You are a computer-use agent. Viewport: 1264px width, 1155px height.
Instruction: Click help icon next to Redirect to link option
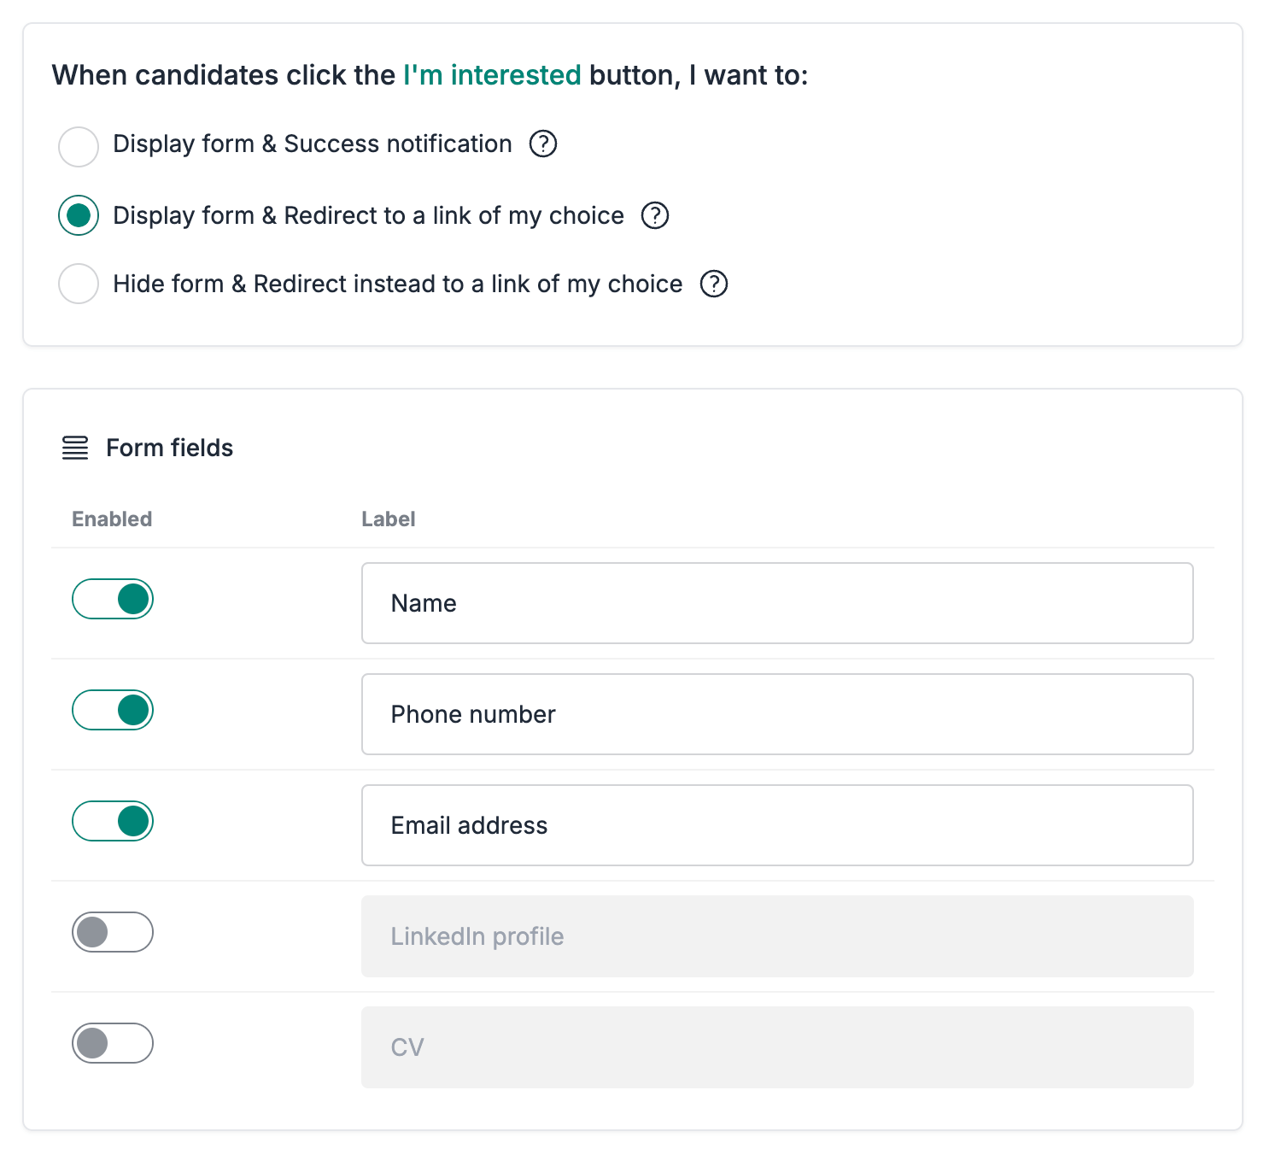click(x=655, y=215)
